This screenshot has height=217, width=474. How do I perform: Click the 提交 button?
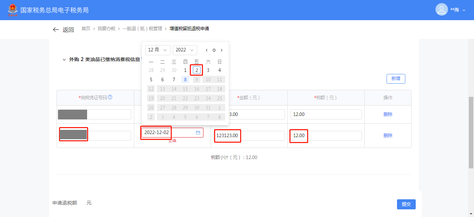(x=406, y=204)
